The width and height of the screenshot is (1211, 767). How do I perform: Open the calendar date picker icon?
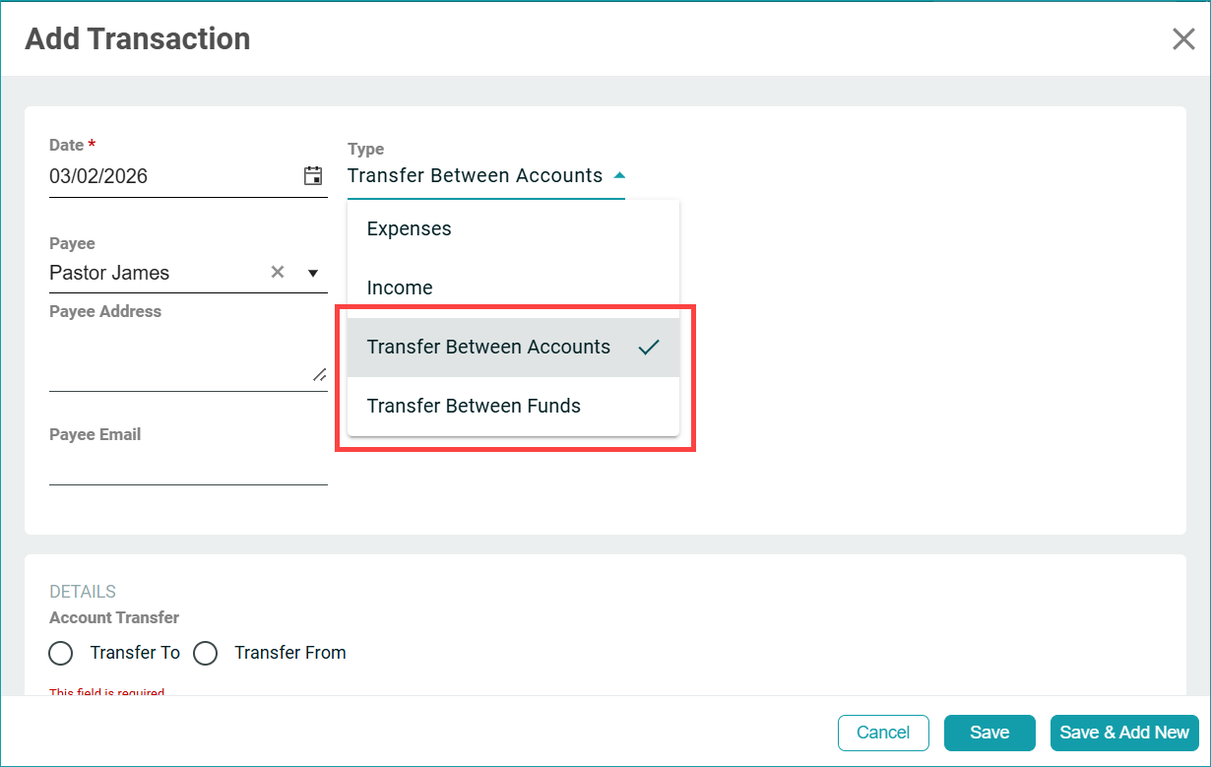tap(313, 176)
